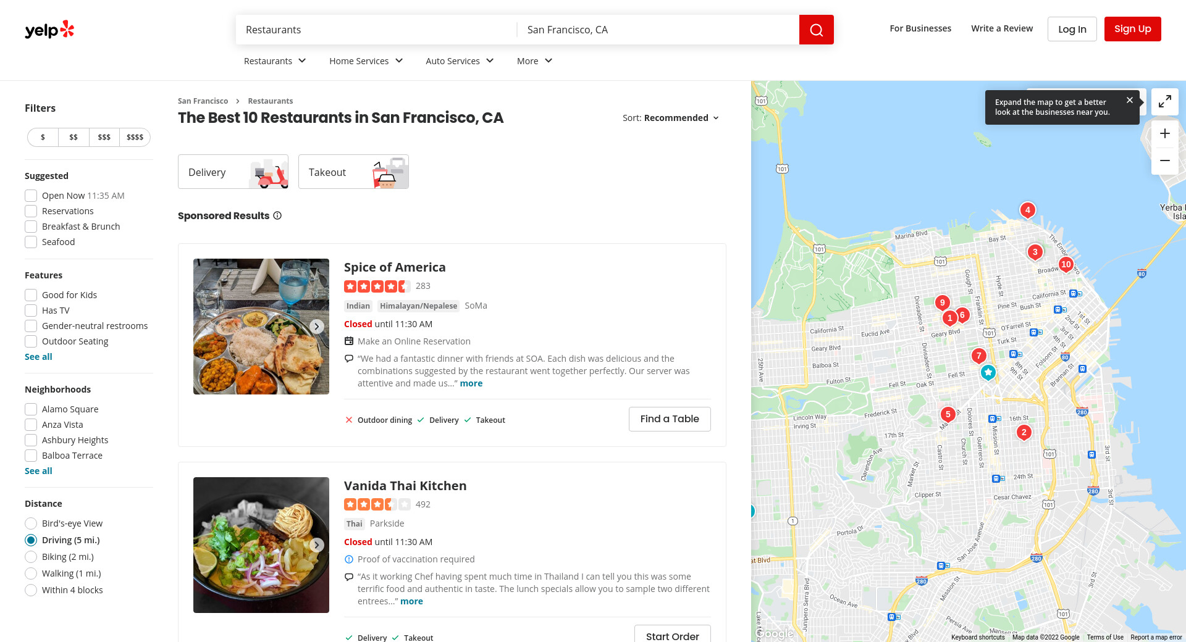
Task: Enable the Outdoor Seating filter
Action: [x=31, y=341]
